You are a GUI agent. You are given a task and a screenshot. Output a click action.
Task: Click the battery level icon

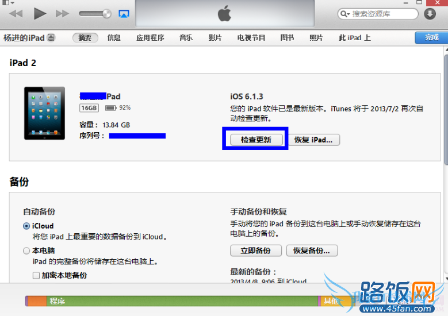tap(110, 108)
